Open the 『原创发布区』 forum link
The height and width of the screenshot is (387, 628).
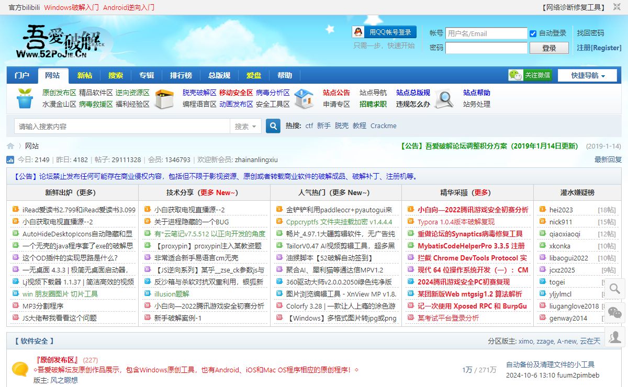tap(57, 360)
